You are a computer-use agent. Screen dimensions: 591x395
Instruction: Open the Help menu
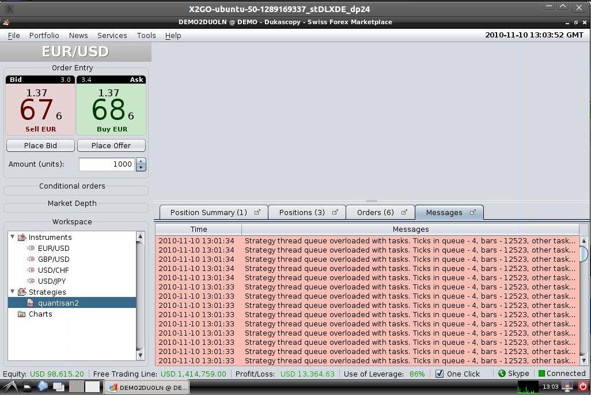pos(173,35)
